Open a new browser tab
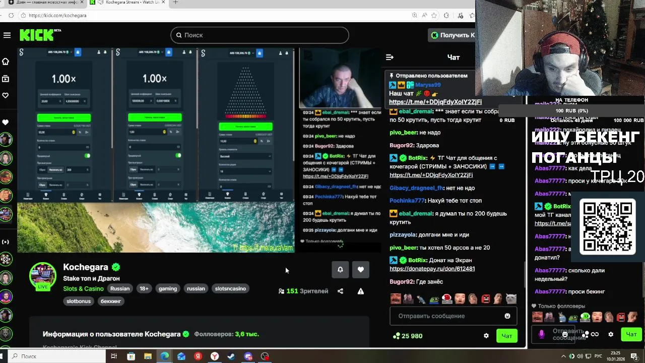The image size is (645, 363). 175,3
